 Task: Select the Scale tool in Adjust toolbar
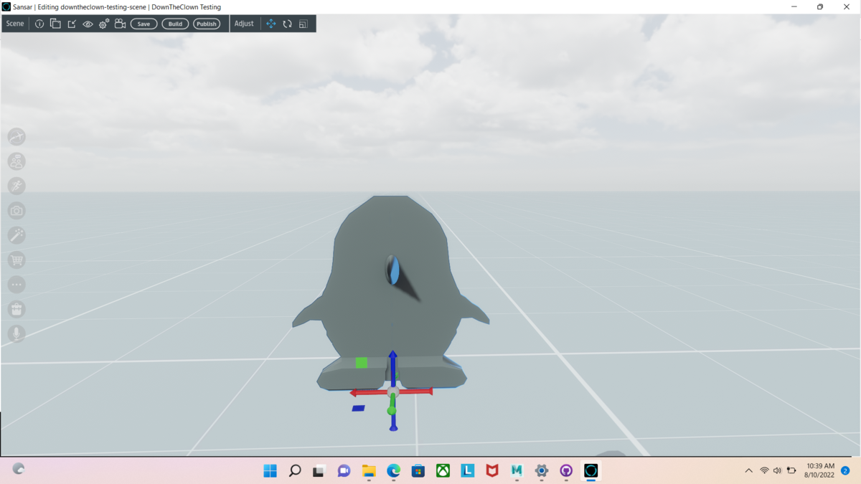[x=304, y=24]
